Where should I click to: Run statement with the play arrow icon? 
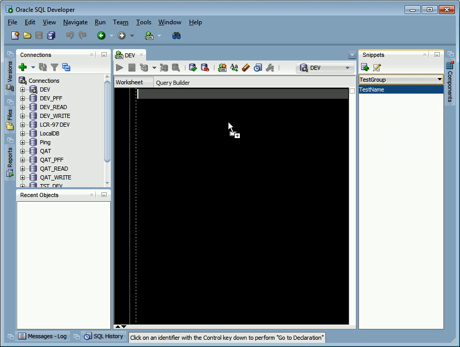coord(119,68)
